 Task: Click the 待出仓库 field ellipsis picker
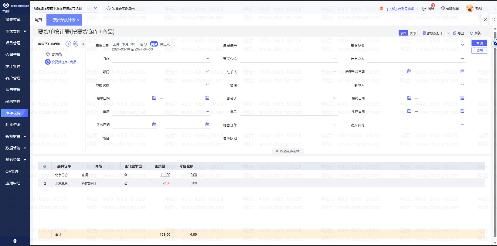coord(462,58)
